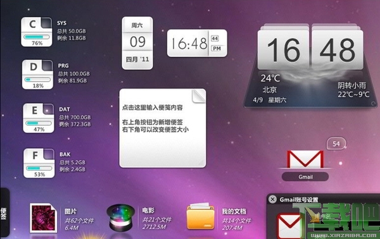Click the PM indicator on small clock

point(217,49)
